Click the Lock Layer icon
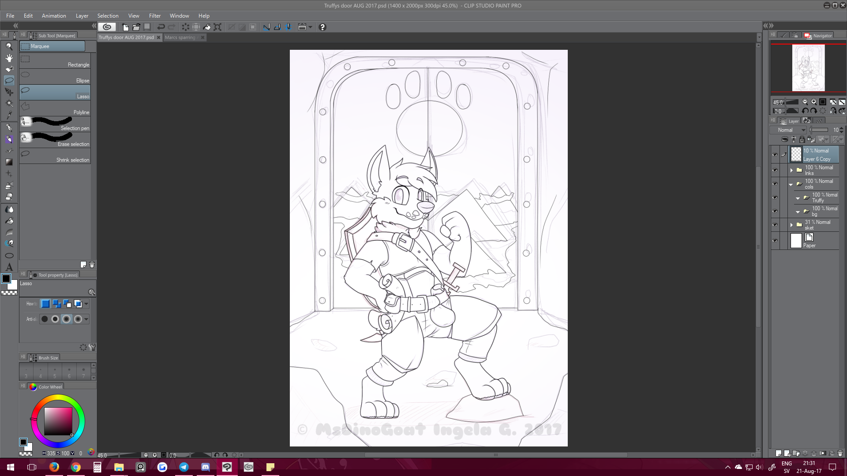Viewport: 847px width, 476px height. point(802,139)
